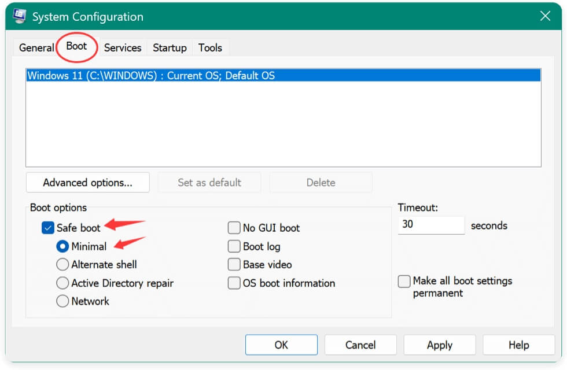Tick the Boot log checkbox
Screen dimensions: 567x370
click(x=234, y=246)
